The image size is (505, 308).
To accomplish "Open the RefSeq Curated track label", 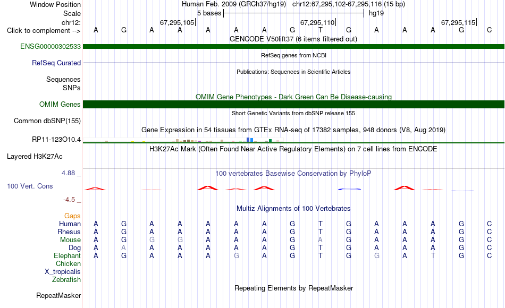I will pos(56,63).
